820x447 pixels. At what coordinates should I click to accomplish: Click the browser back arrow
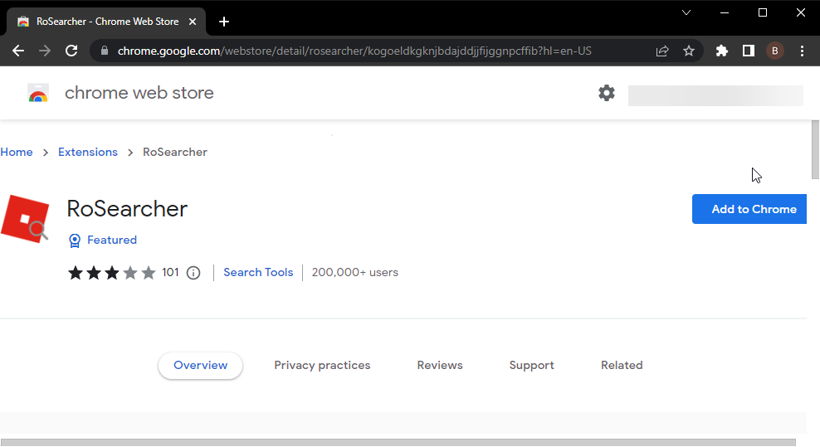coord(18,51)
